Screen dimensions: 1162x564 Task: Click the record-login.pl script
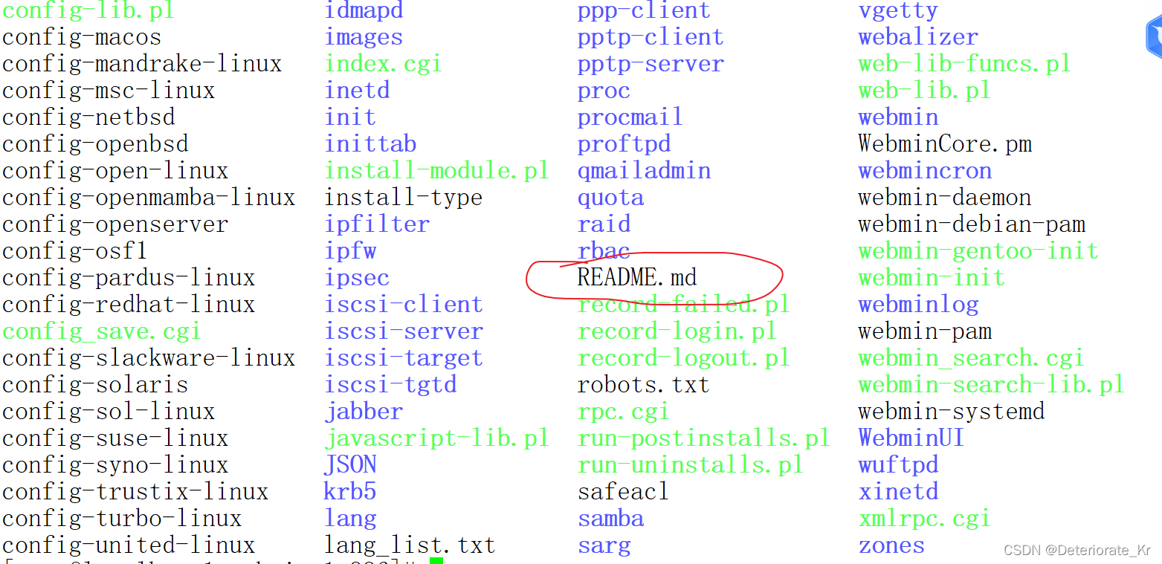click(x=677, y=331)
